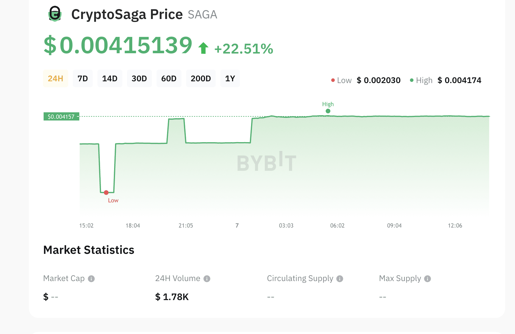
Task: Click the green High legend dot
Action: click(x=412, y=80)
